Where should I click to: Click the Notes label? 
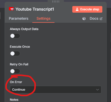pos(14,100)
